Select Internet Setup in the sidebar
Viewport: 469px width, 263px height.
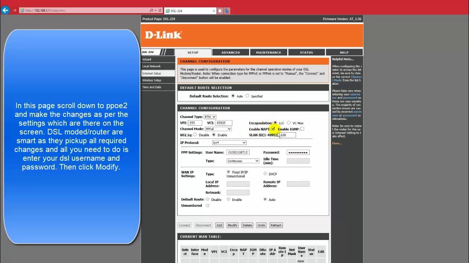point(158,73)
